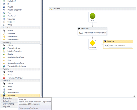Click the Flowchart designer title bar
This screenshot has height=110, width=137.
[93, 9]
